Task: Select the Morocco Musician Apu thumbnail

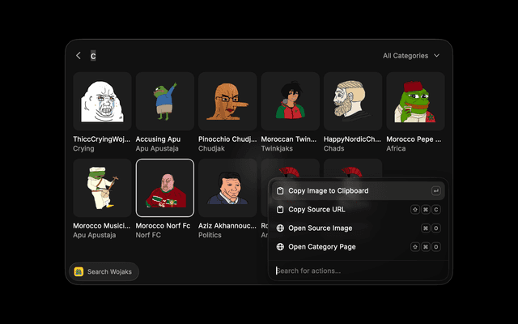Action: pos(102,188)
